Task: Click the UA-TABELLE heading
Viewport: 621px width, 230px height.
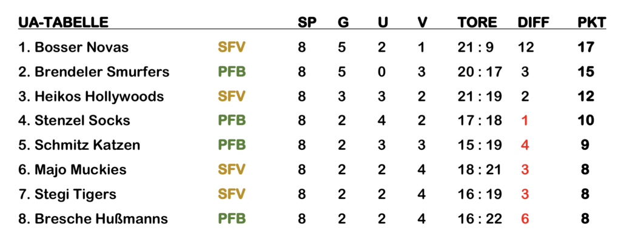Action: point(63,22)
